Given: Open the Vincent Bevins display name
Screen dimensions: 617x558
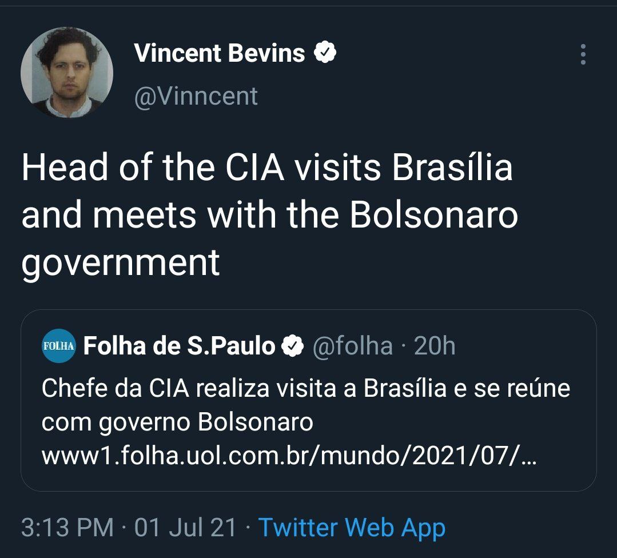Looking at the screenshot, I should [220, 53].
